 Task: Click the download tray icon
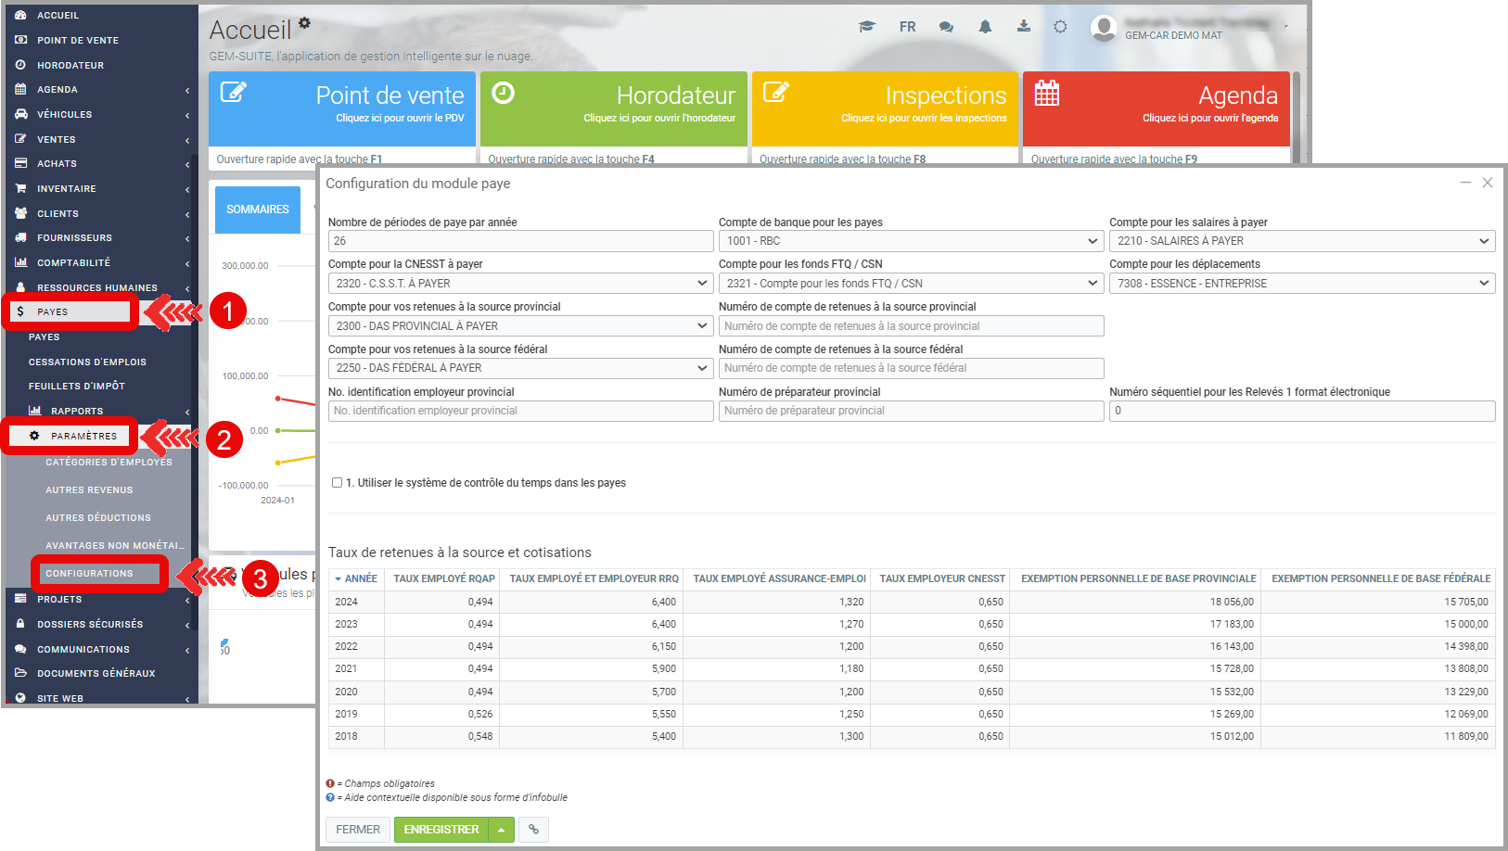(x=1023, y=26)
